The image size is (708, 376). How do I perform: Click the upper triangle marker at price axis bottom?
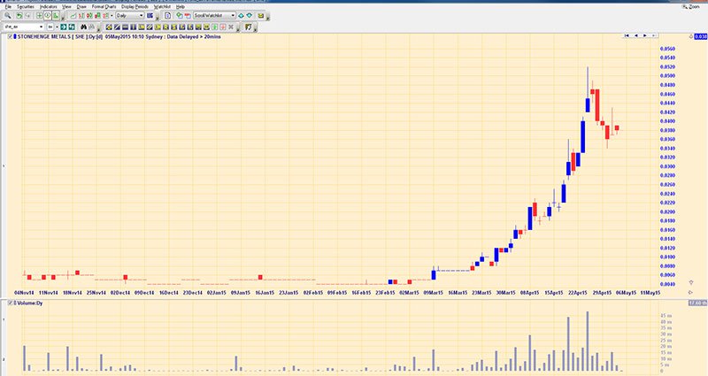point(691,282)
